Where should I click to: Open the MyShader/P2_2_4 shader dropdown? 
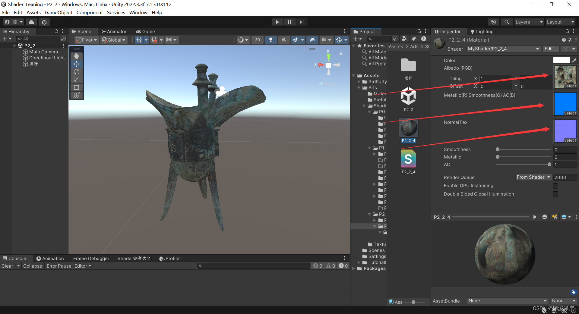[503, 49]
